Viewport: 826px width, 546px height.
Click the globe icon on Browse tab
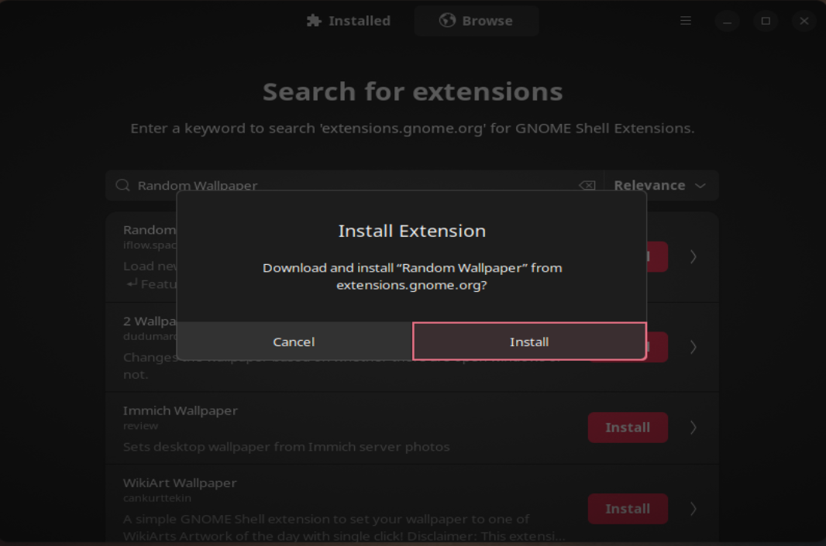point(447,20)
